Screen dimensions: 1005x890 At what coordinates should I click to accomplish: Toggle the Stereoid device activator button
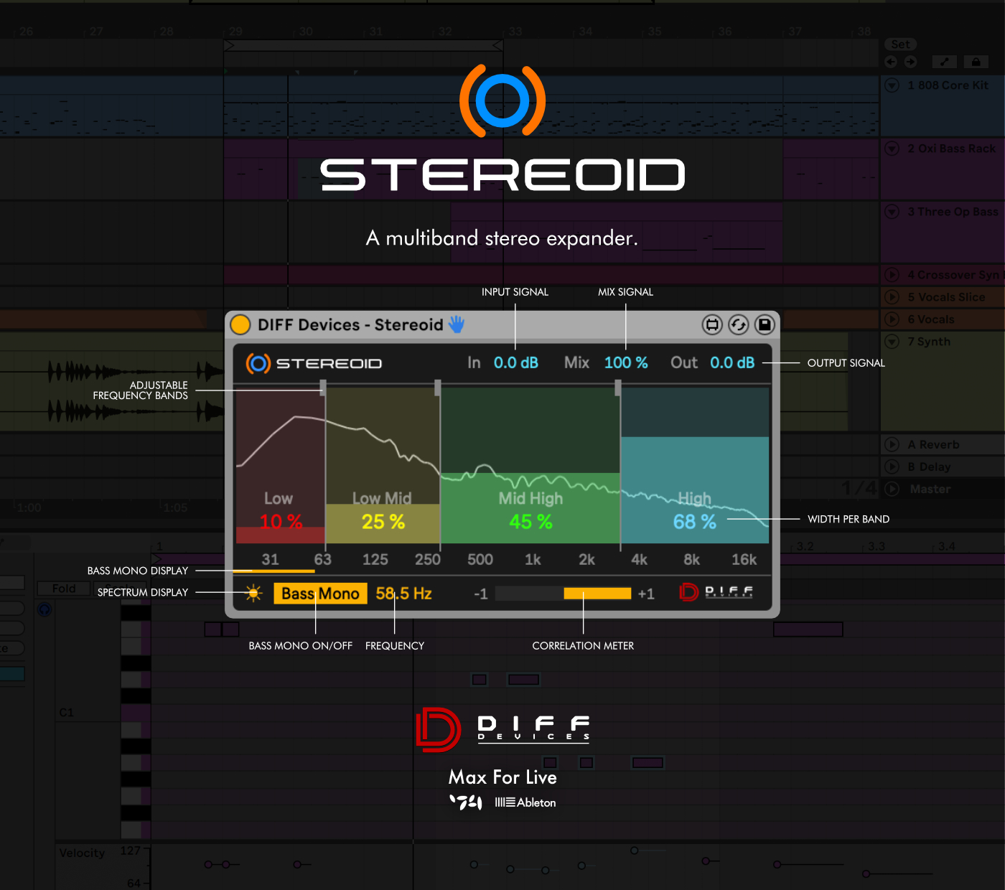(x=240, y=325)
